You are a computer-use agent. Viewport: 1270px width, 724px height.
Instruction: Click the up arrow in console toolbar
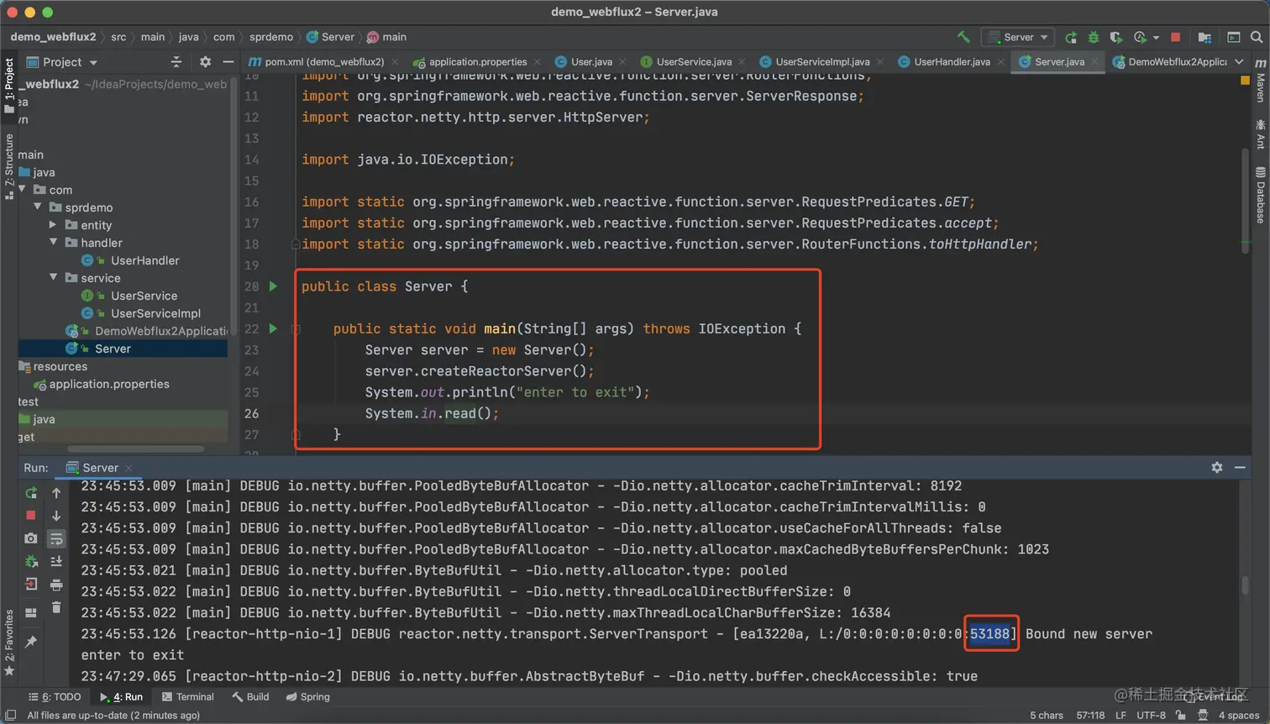pos(56,493)
